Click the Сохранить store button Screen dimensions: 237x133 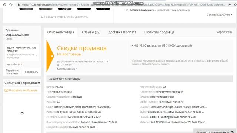coord(31,72)
